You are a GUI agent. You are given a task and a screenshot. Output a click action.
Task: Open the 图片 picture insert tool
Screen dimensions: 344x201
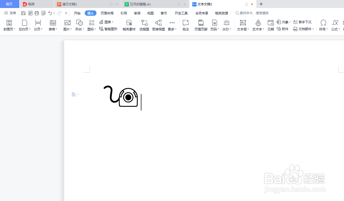click(x=67, y=25)
